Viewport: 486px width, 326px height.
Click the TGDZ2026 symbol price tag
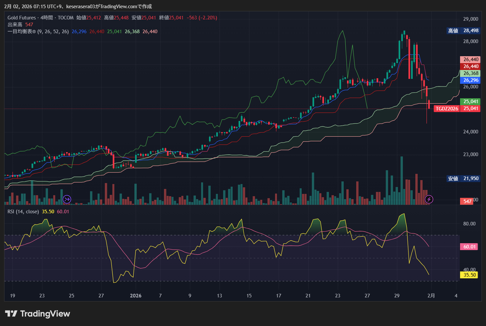pyautogui.click(x=447, y=109)
